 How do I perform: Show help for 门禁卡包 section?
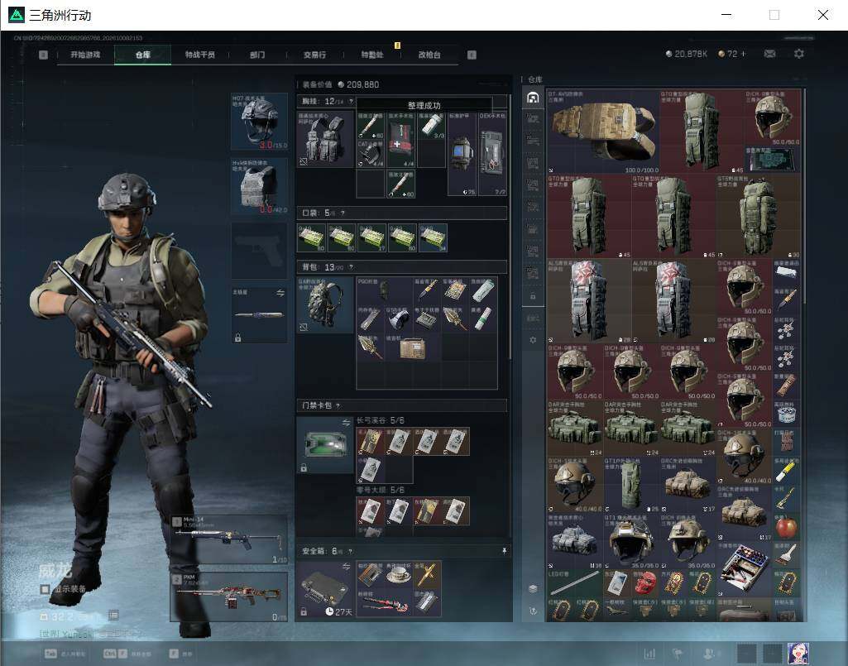tap(338, 405)
